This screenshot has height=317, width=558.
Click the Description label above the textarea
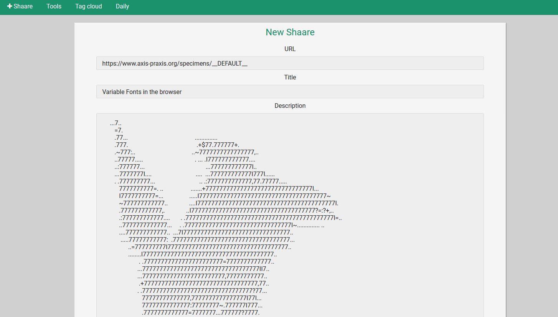[x=290, y=106]
